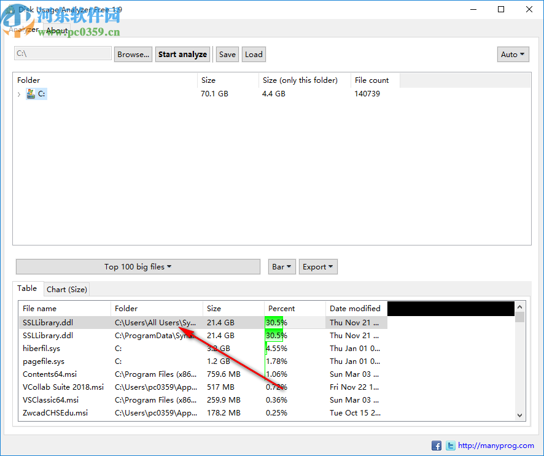Switch to the Chart (Size) tab
Screen dimensions: 544x456
(66, 289)
